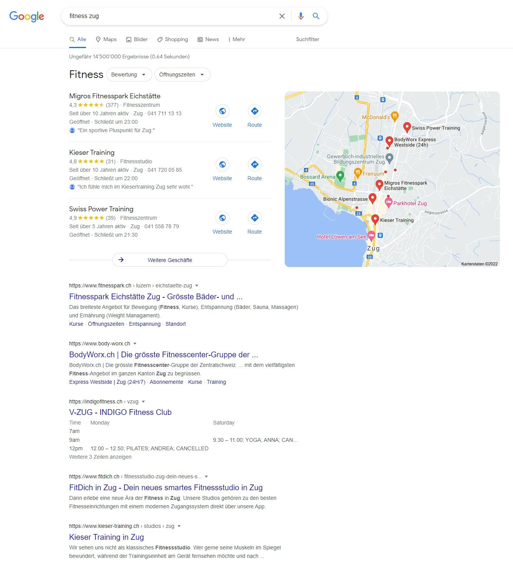This screenshot has width=513, height=564.
Task: Open Kieser Training in Zug result title
Action: [106, 537]
